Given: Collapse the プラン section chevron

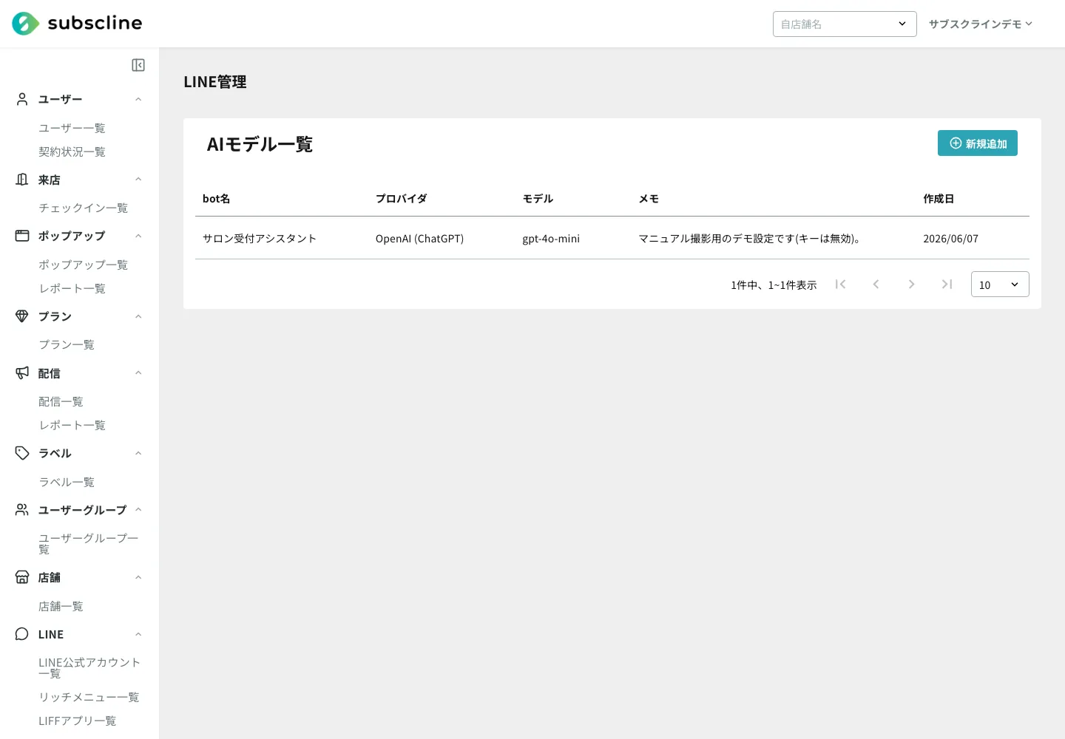Looking at the screenshot, I should click(138, 316).
